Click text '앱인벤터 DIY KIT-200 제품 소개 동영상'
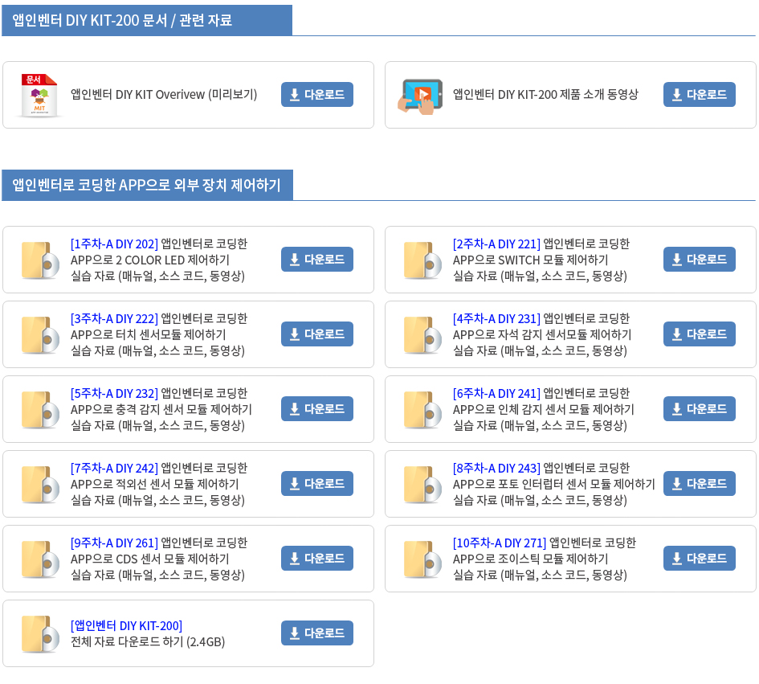This screenshot has height=684, width=759. (x=545, y=95)
